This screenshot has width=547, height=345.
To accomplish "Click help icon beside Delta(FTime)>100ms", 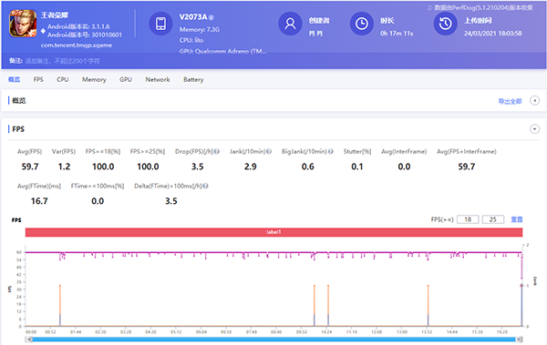I will 205,186.
